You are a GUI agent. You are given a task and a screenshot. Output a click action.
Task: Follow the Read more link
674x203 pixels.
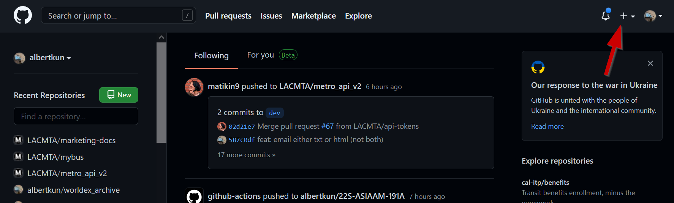(x=547, y=126)
